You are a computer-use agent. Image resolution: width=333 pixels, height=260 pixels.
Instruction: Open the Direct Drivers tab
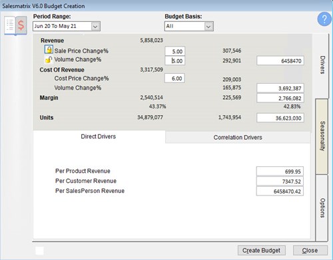[x=99, y=136]
